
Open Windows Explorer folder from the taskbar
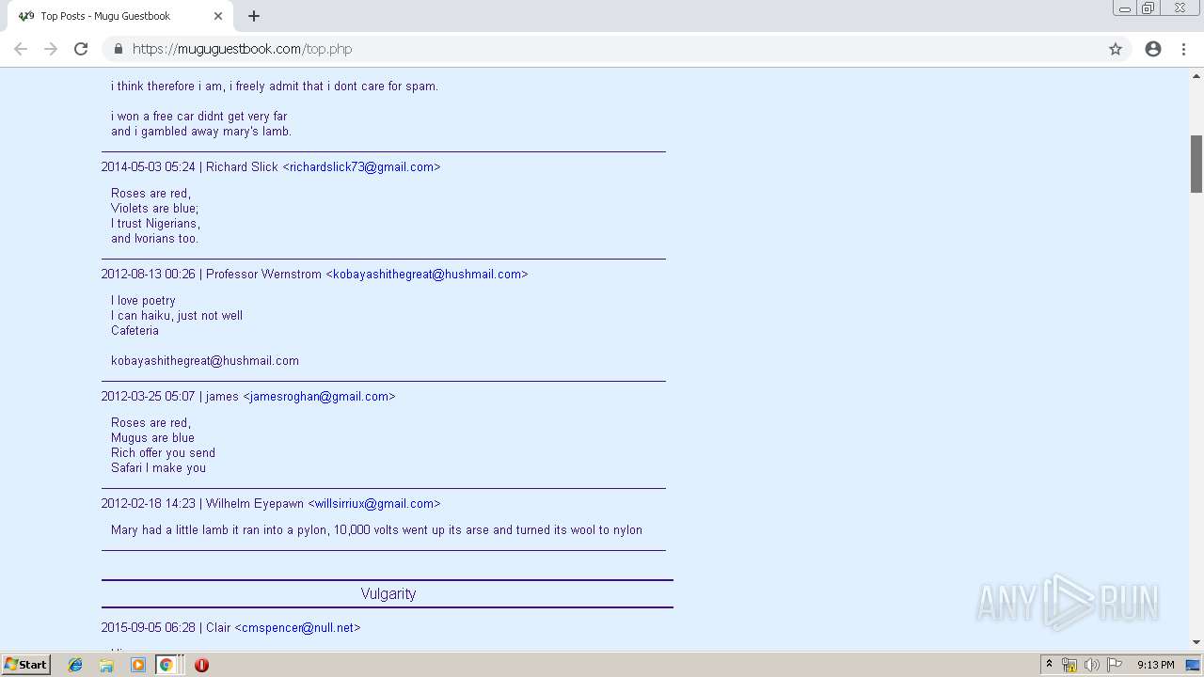coord(106,665)
